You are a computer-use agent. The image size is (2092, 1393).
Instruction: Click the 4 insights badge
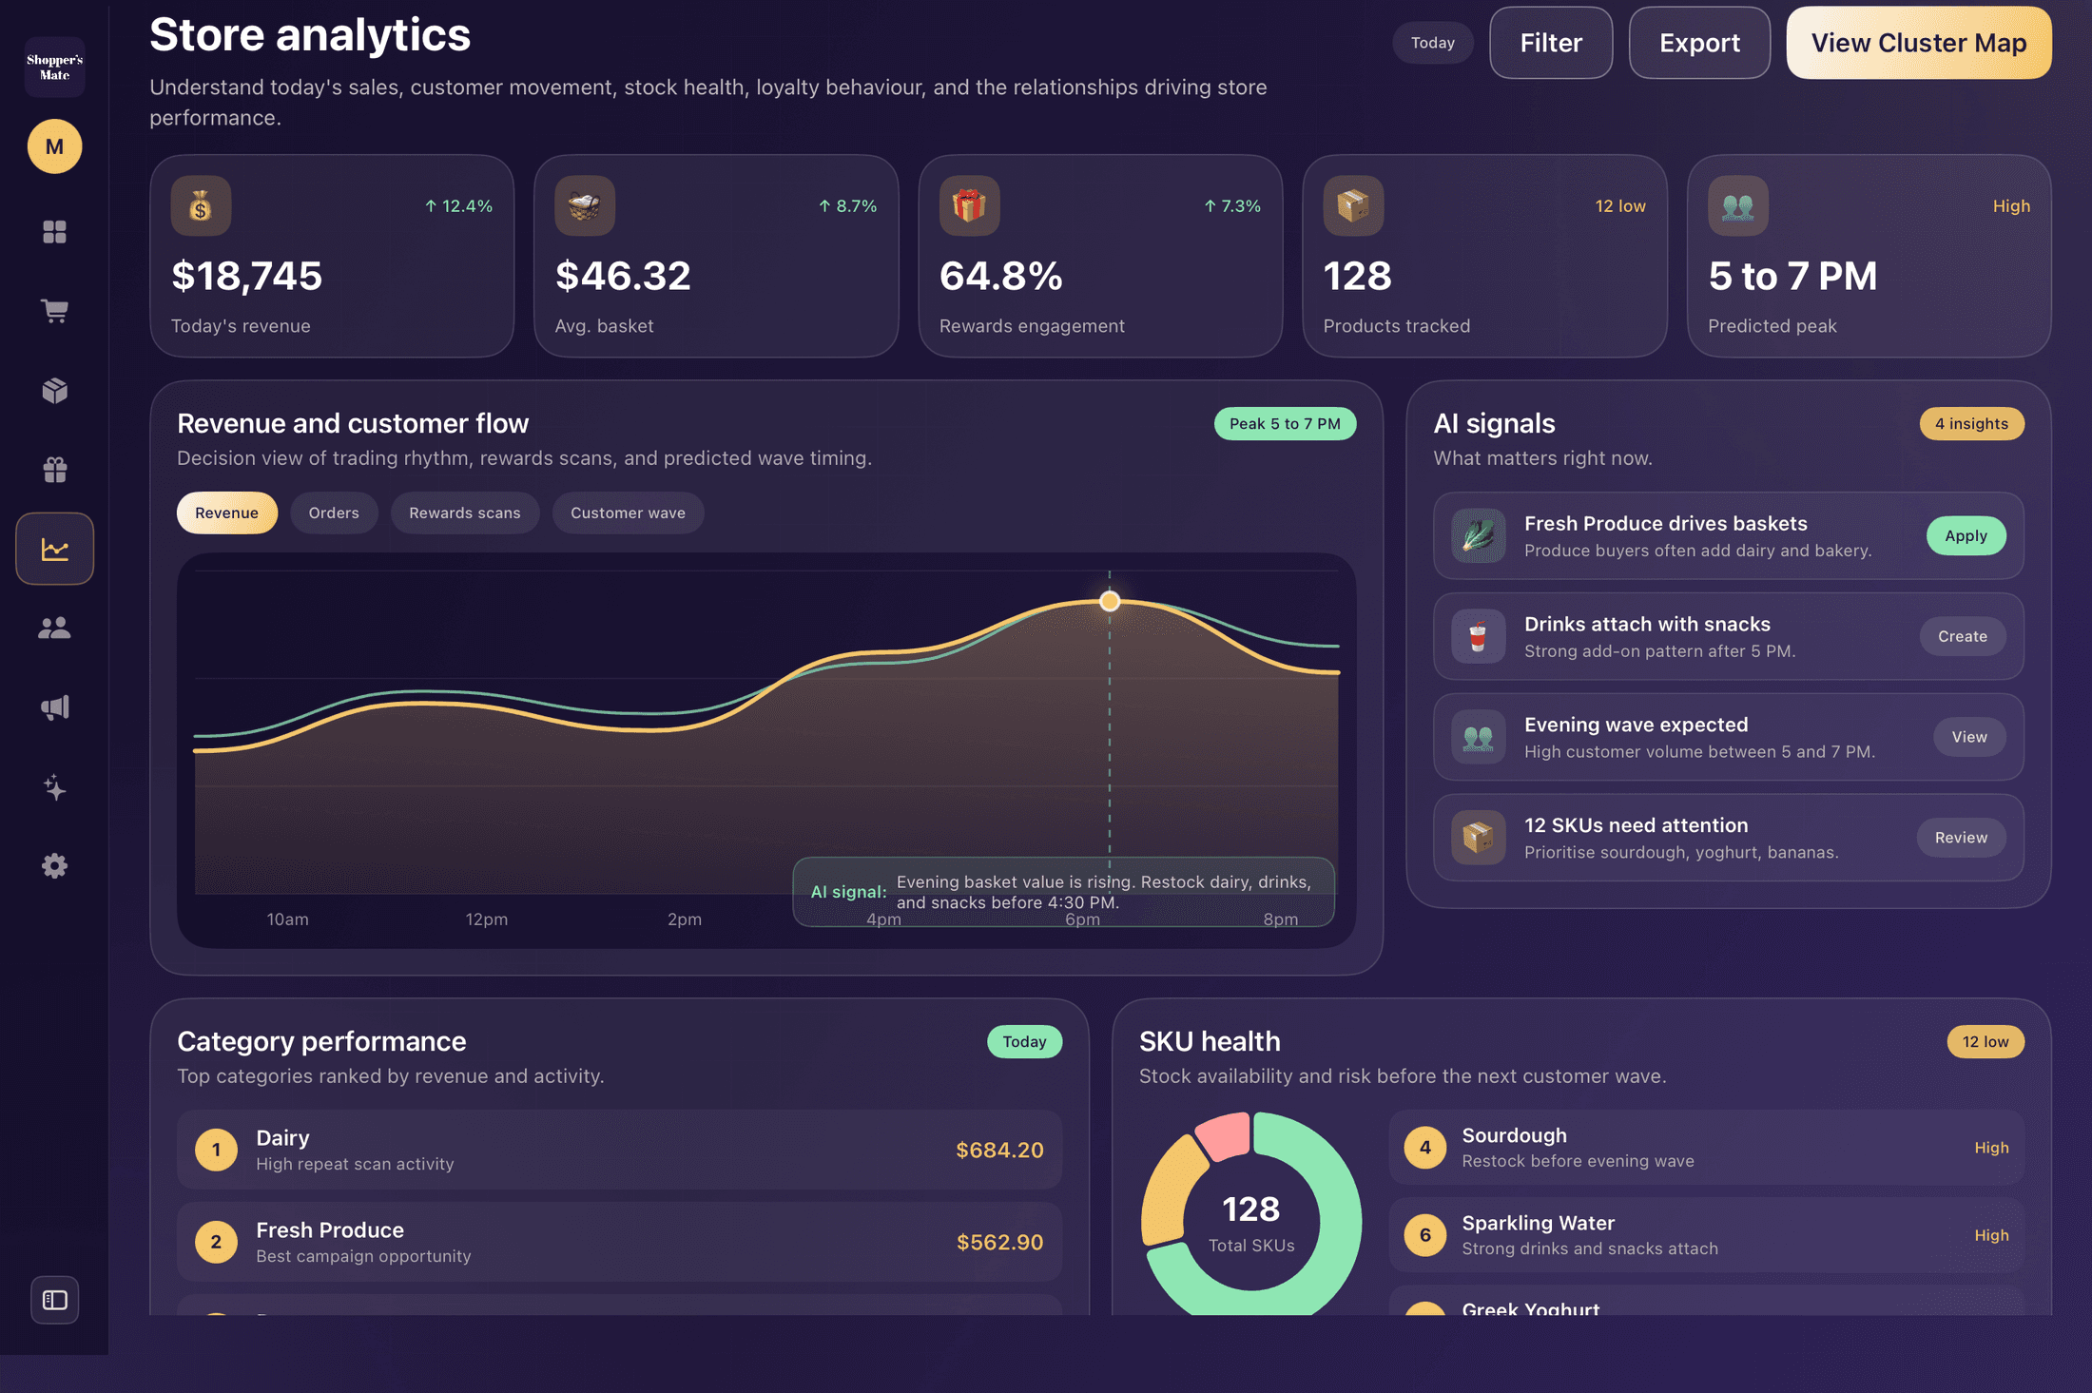point(1971,424)
